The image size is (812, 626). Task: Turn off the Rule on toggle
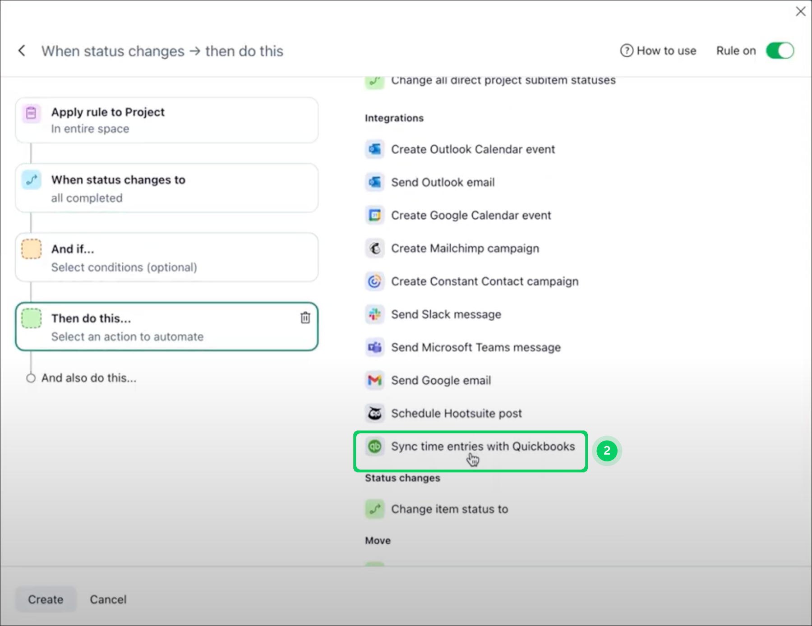click(x=780, y=51)
